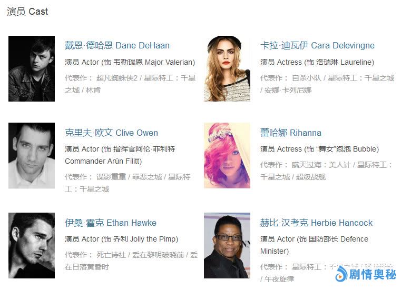Open Herbie Hancock's photo thumbnail
The width and height of the screenshot is (411, 290).
(227, 245)
